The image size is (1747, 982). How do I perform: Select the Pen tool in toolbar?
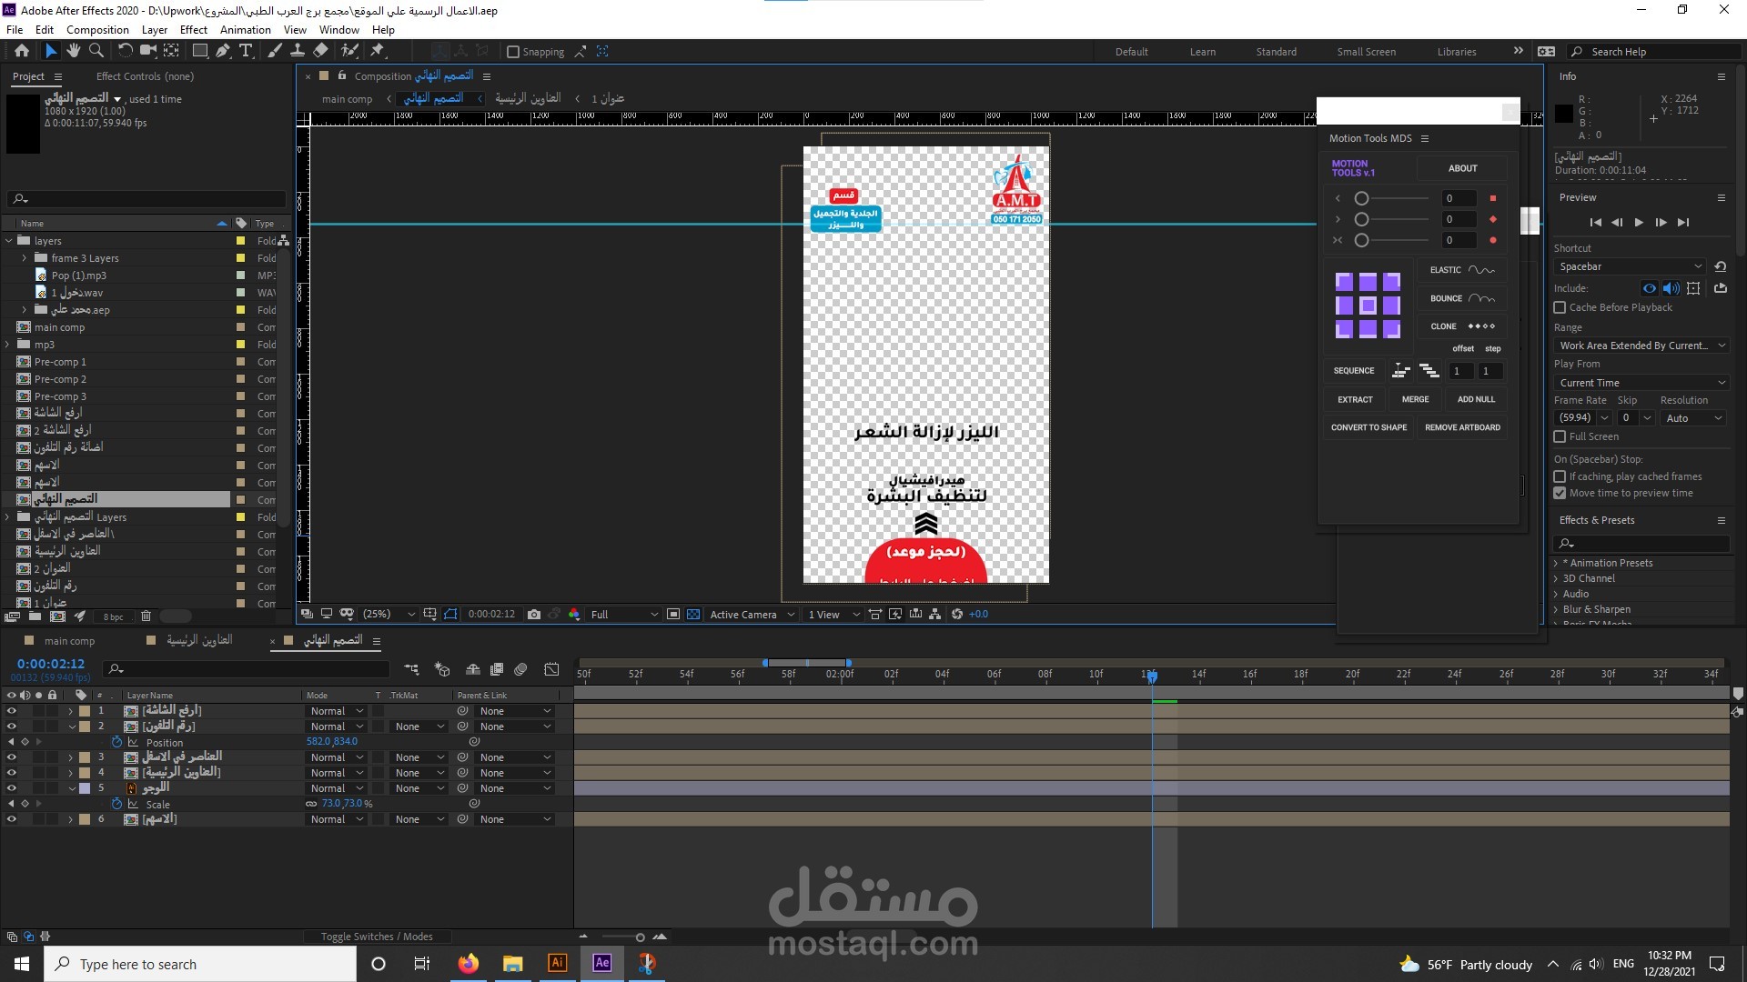[x=223, y=51]
